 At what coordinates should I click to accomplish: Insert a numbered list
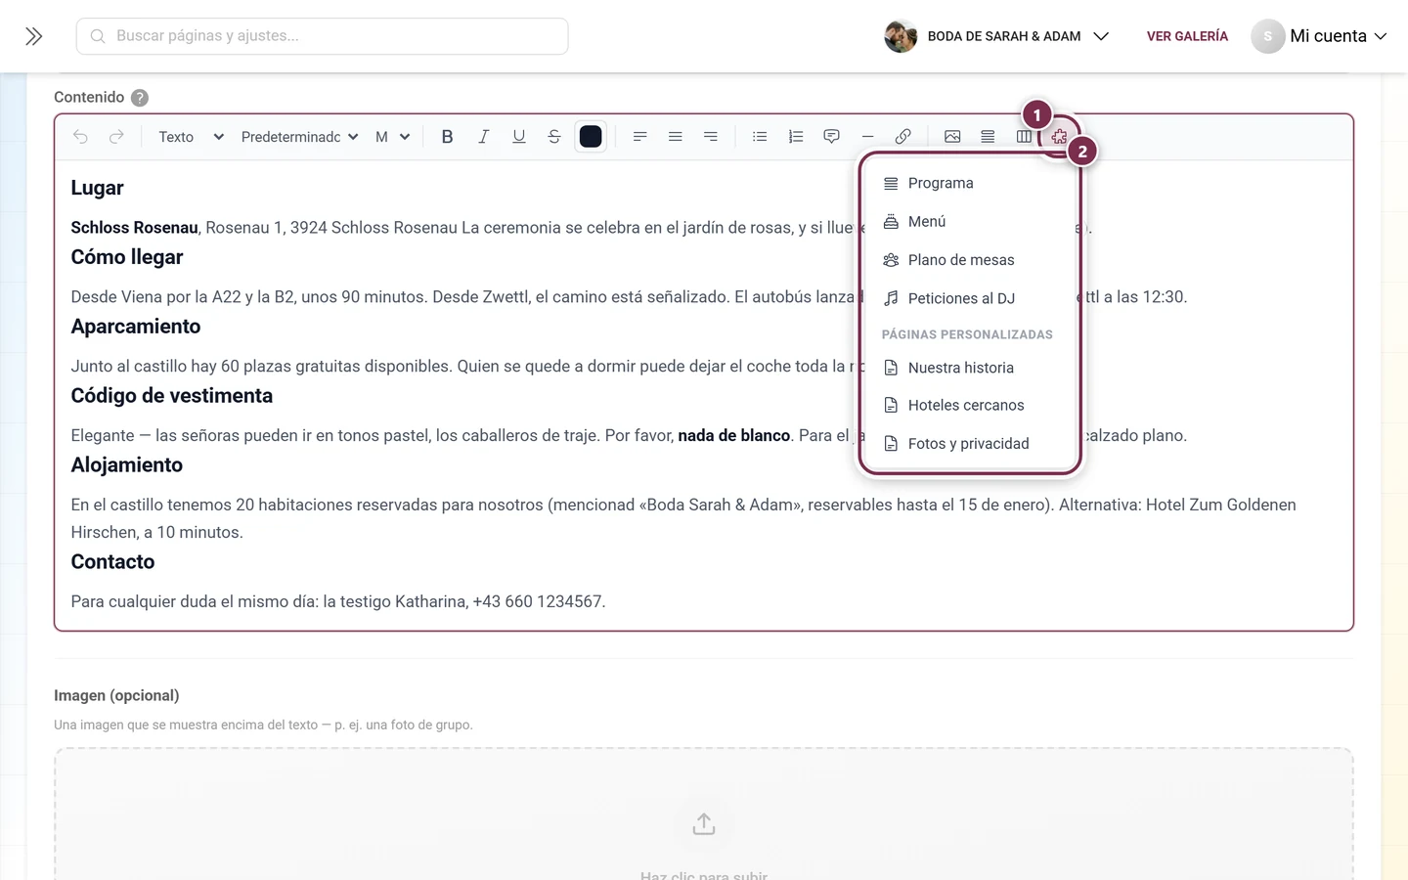[796, 137]
